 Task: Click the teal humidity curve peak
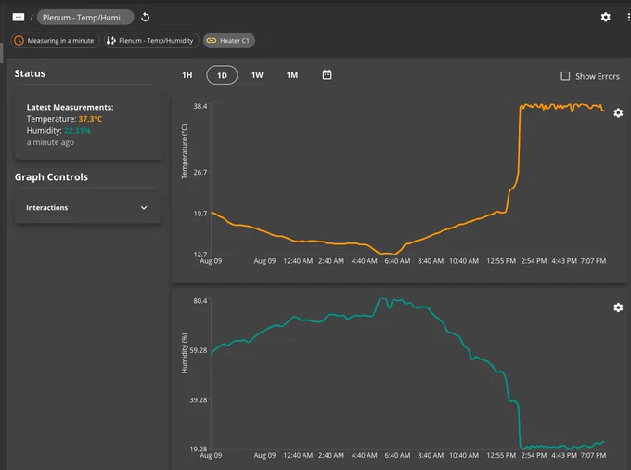click(x=382, y=300)
